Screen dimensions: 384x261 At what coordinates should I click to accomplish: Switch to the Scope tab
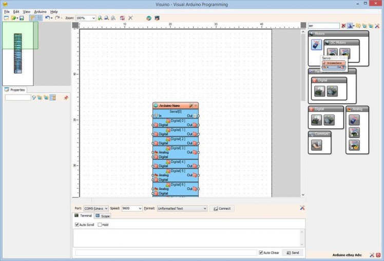pyautogui.click(x=103, y=216)
